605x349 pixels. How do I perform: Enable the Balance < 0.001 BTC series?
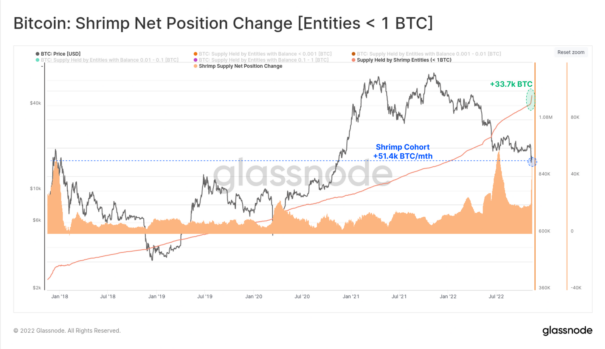coord(262,54)
